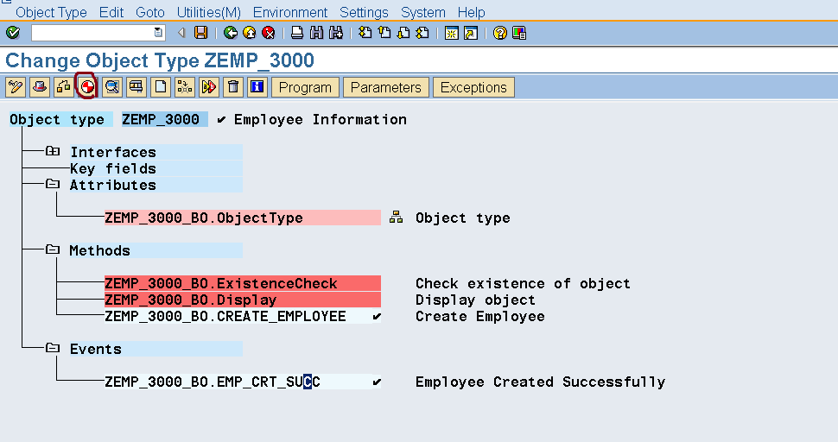Open Help with the question mark icon
Viewport: 838px width, 442px height.
click(x=499, y=33)
